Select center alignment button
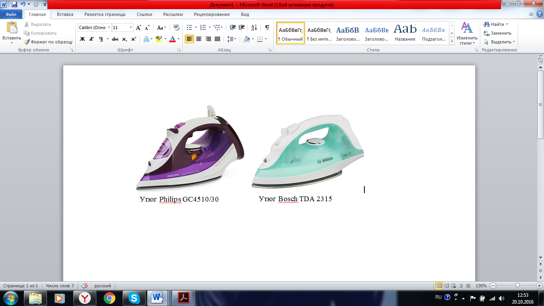The image size is (544, 306). (x=199, y=39)
